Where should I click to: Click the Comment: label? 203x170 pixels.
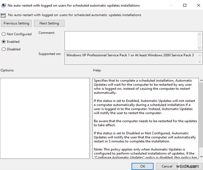point(47,33)
